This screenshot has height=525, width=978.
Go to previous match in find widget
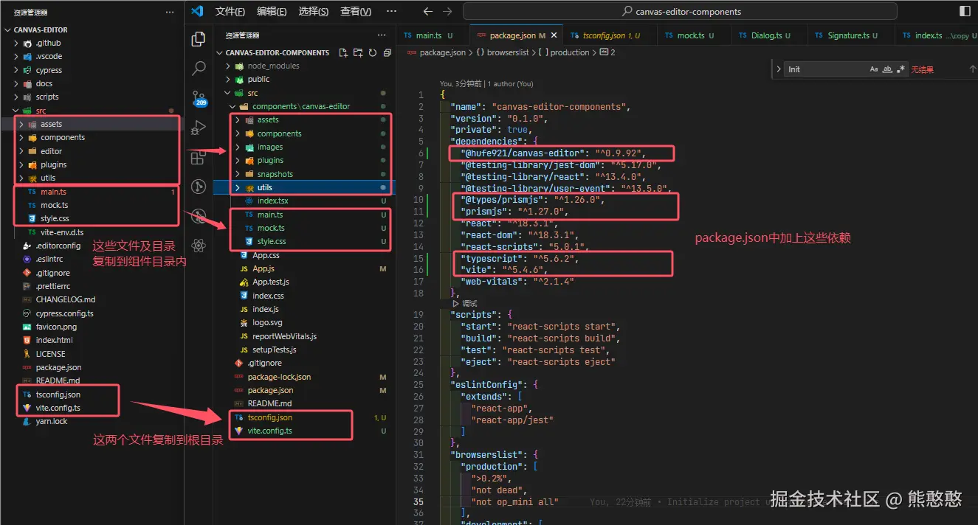click(x=972, y=69)
